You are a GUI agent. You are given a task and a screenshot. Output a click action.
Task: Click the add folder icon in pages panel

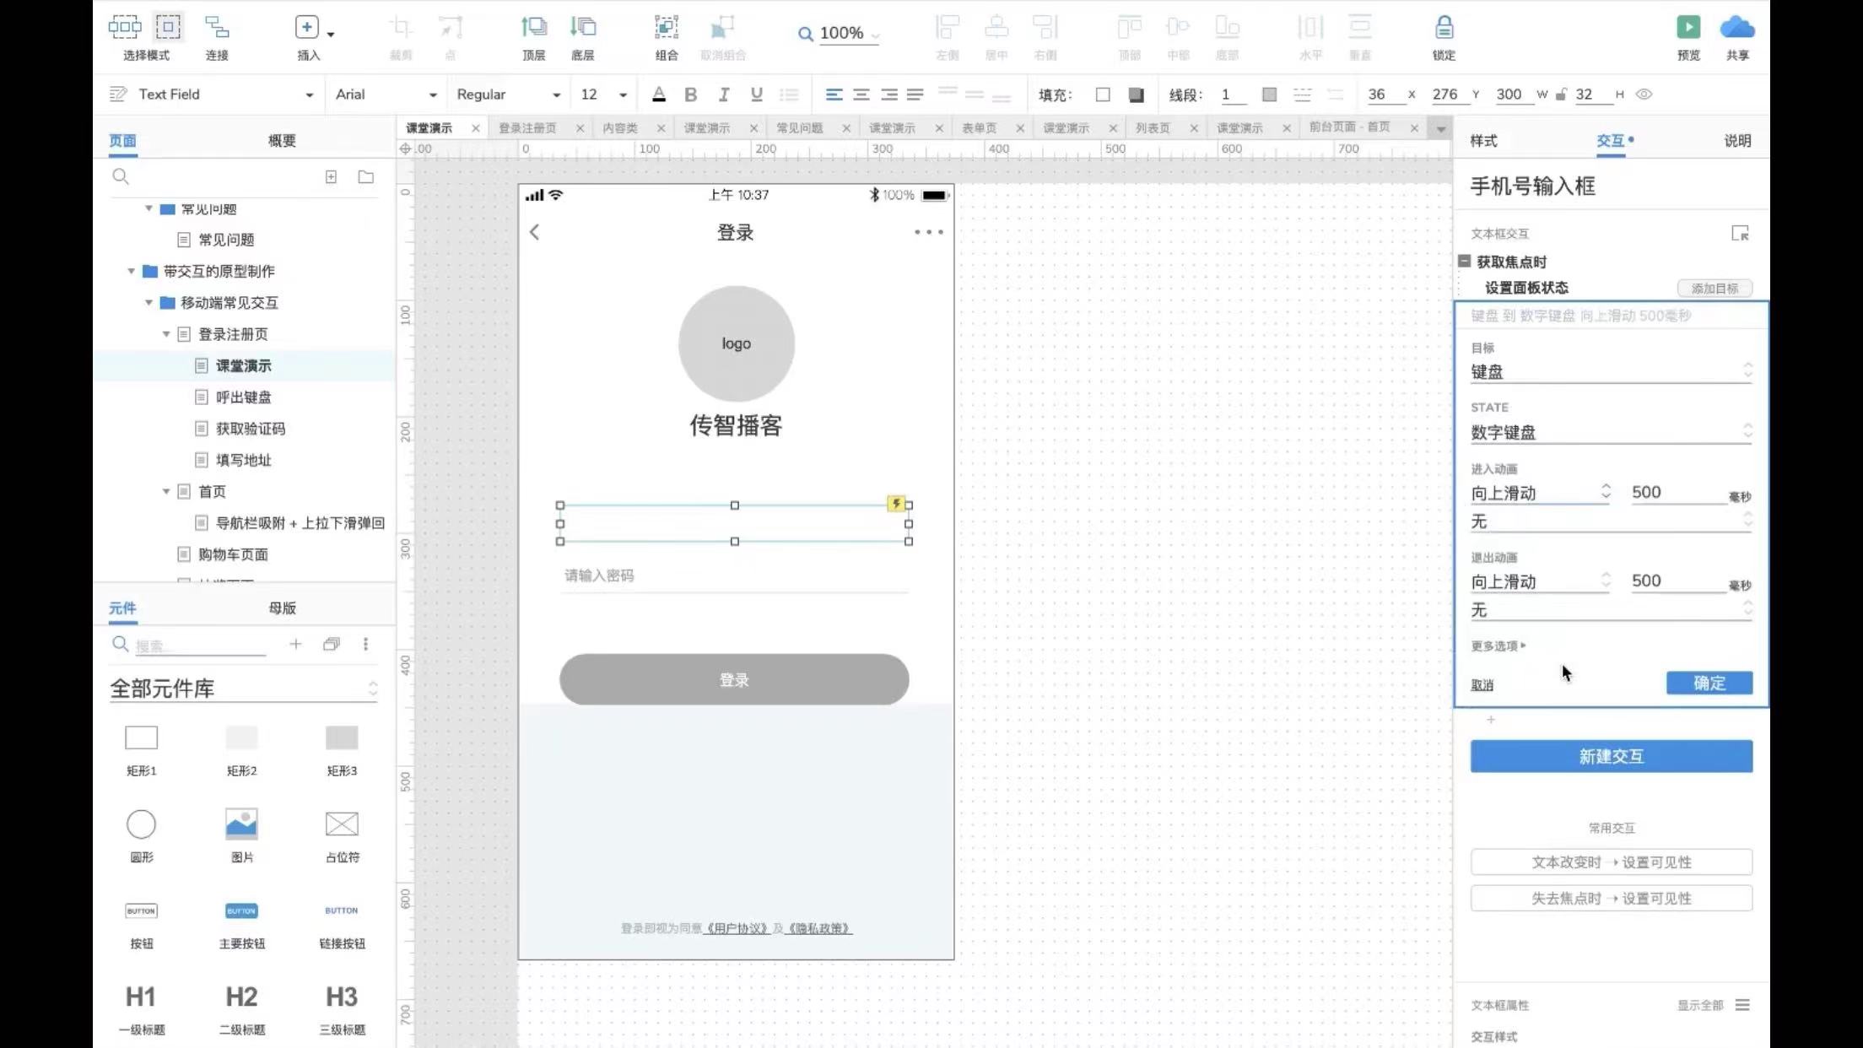point(365,177)
